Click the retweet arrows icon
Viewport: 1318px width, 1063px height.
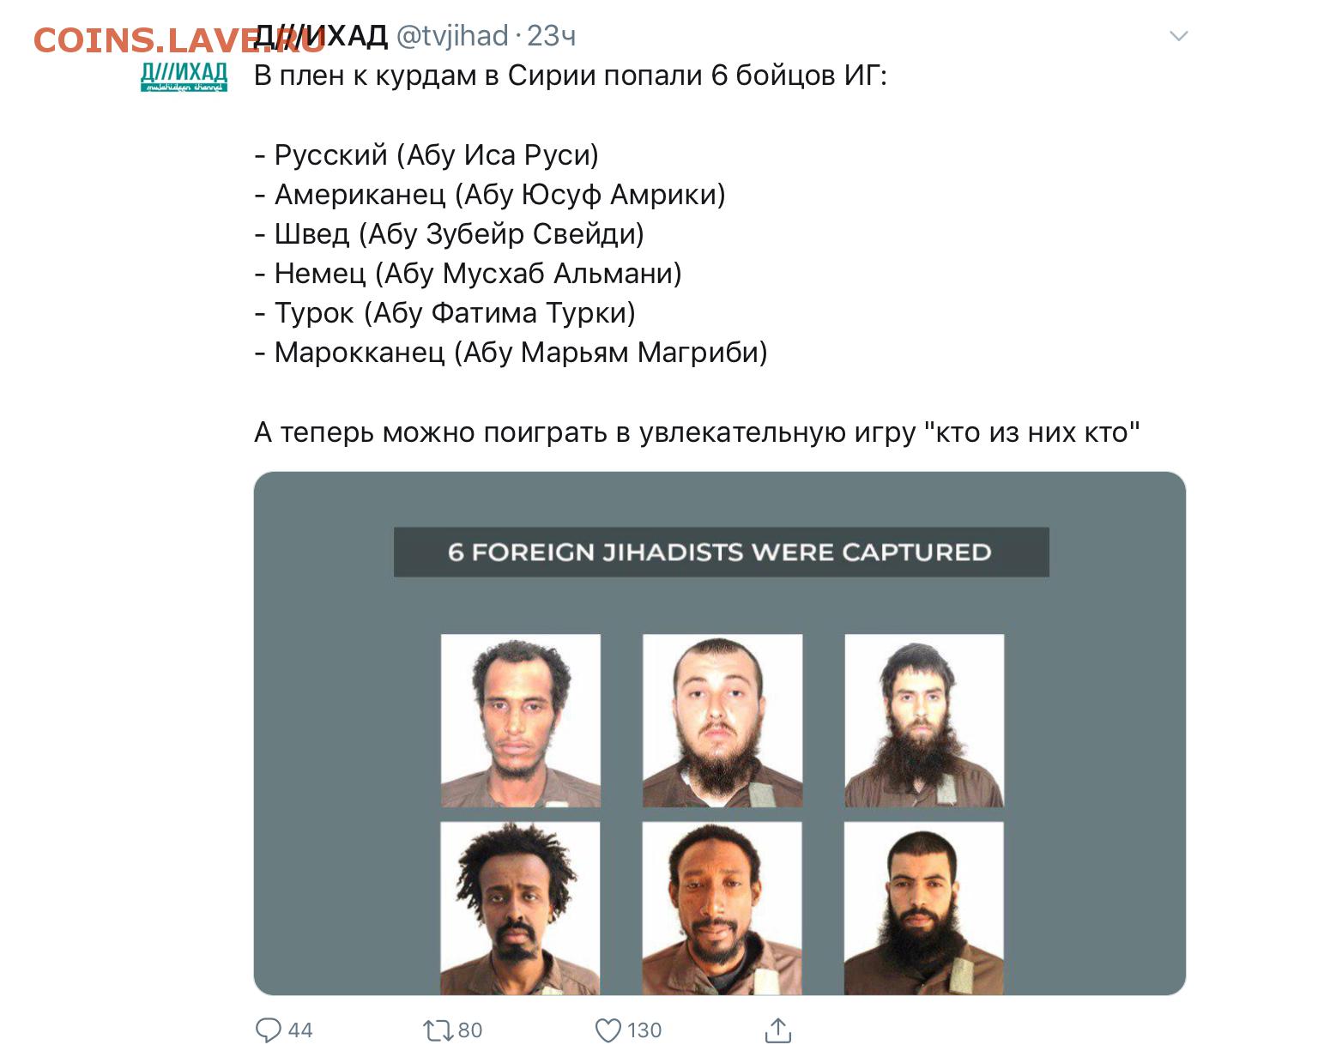(x=438, y=1030)
